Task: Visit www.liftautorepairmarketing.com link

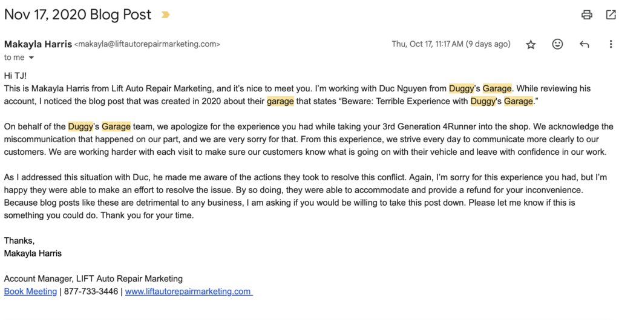Action: pos(189,292)
